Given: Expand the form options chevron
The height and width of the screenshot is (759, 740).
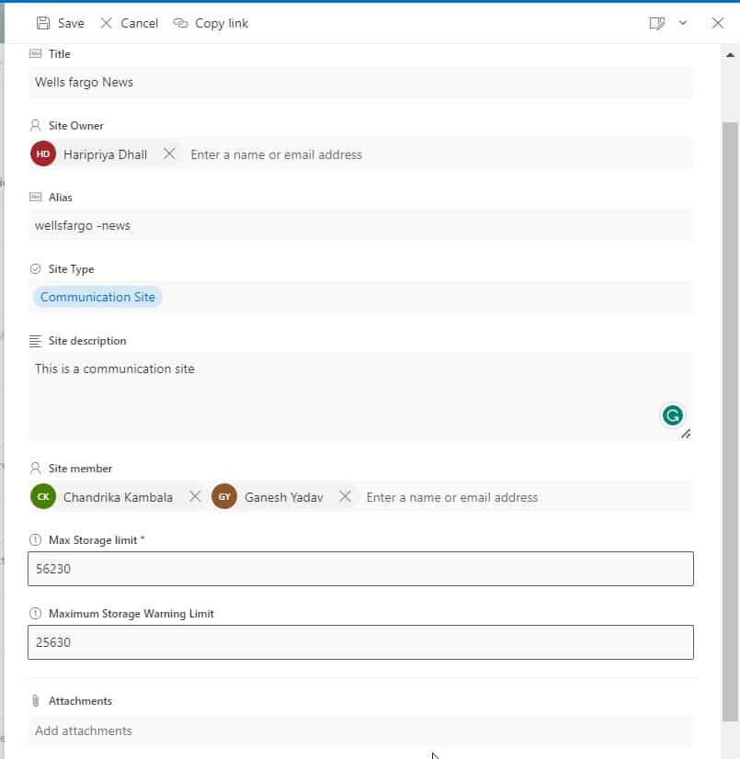Looking at the screenshot, I should (x=683, y=23).
